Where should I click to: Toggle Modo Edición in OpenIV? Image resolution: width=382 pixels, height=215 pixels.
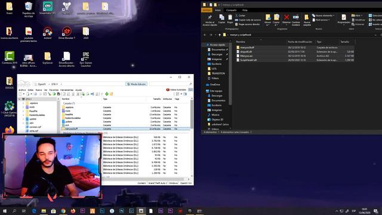coord(137,84)
